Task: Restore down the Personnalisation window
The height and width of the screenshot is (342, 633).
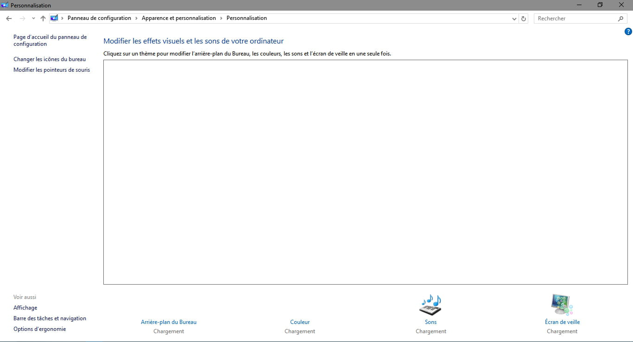Action: [600, 5]
